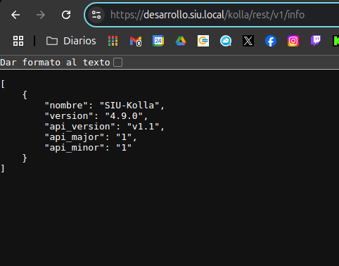Open the Facebook bookmark
The width and height of the screenshot is (339, 266).
(x=271, y=41)
